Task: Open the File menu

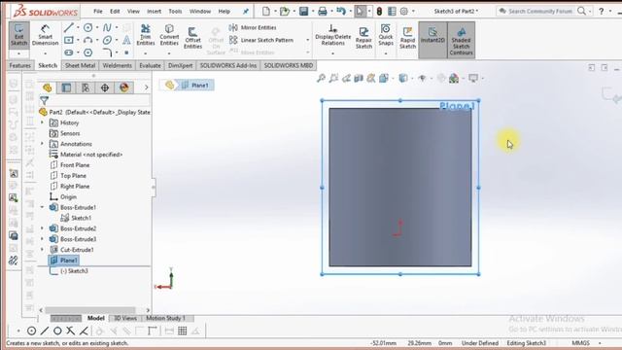Action: (98, 11)
